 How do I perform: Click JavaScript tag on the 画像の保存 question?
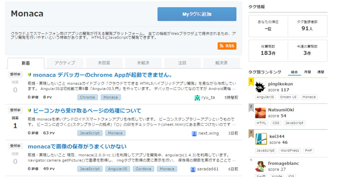90,169
